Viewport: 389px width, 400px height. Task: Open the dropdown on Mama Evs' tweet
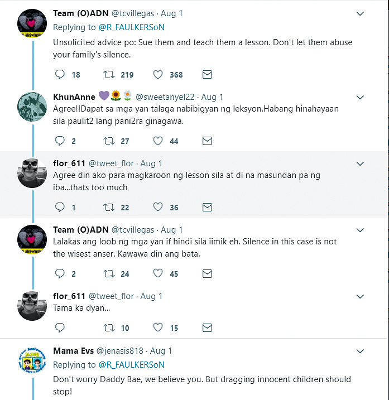[360, 351]
